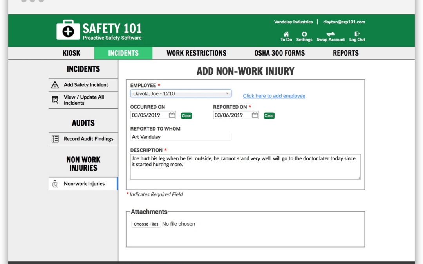This screenshot has height=264, width=423.
Task: Open Record Audit Findings in sidebar
Action: click(x=83, y=139)
